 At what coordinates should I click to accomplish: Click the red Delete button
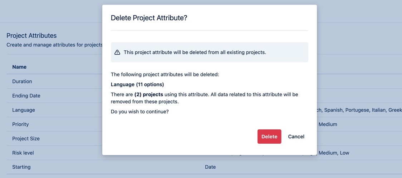[x=269, y=137]
